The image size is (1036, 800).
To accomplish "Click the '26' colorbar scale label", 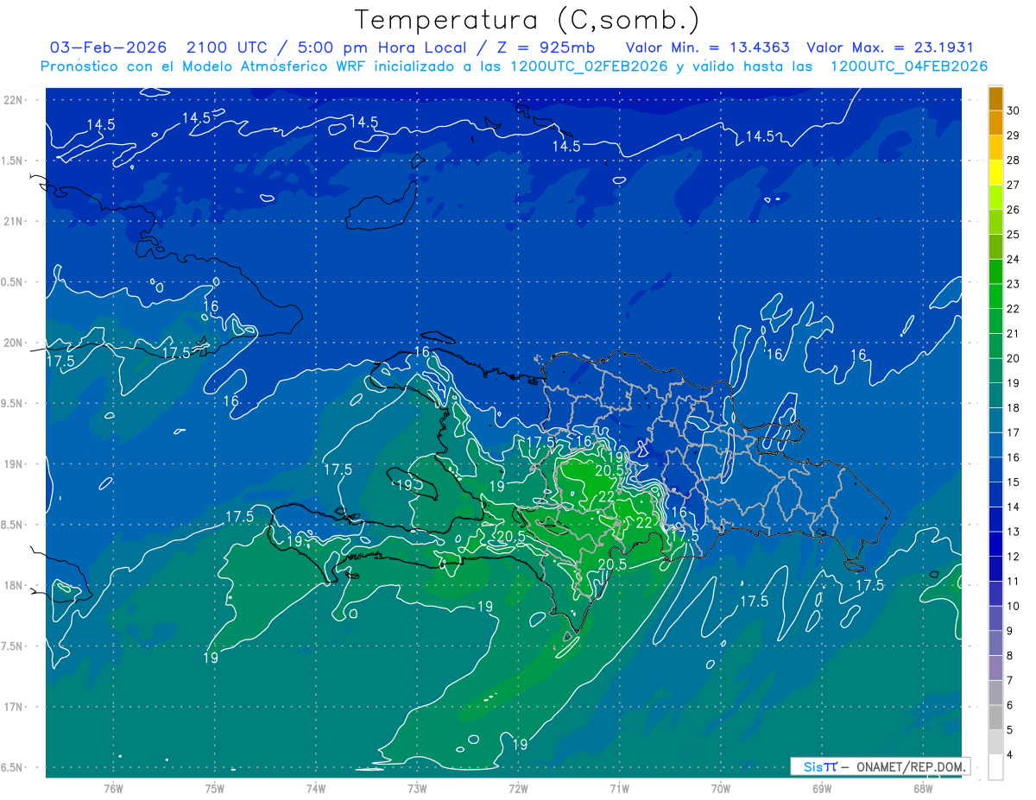I will (1014, 210).
